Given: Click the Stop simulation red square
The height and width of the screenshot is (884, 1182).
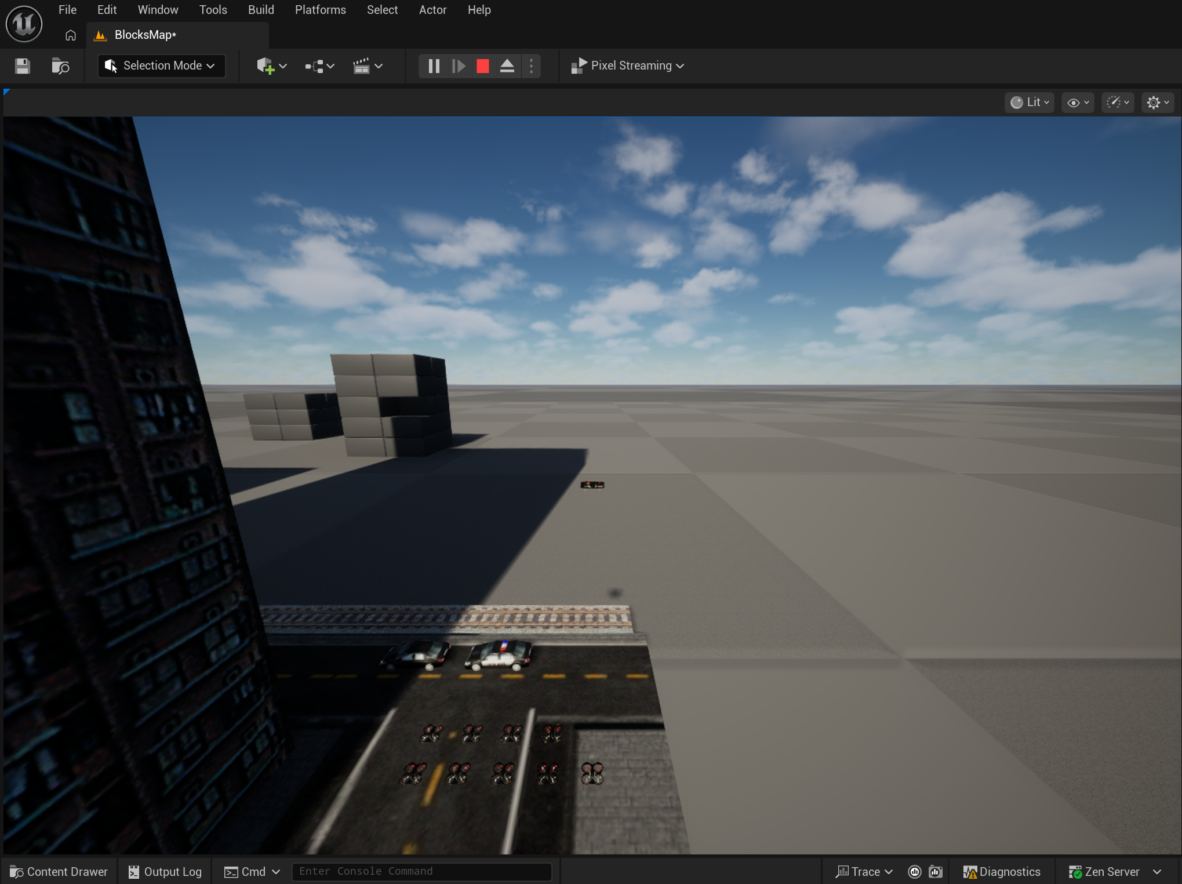Looking at the screenshot, I should tap(482, 66).
